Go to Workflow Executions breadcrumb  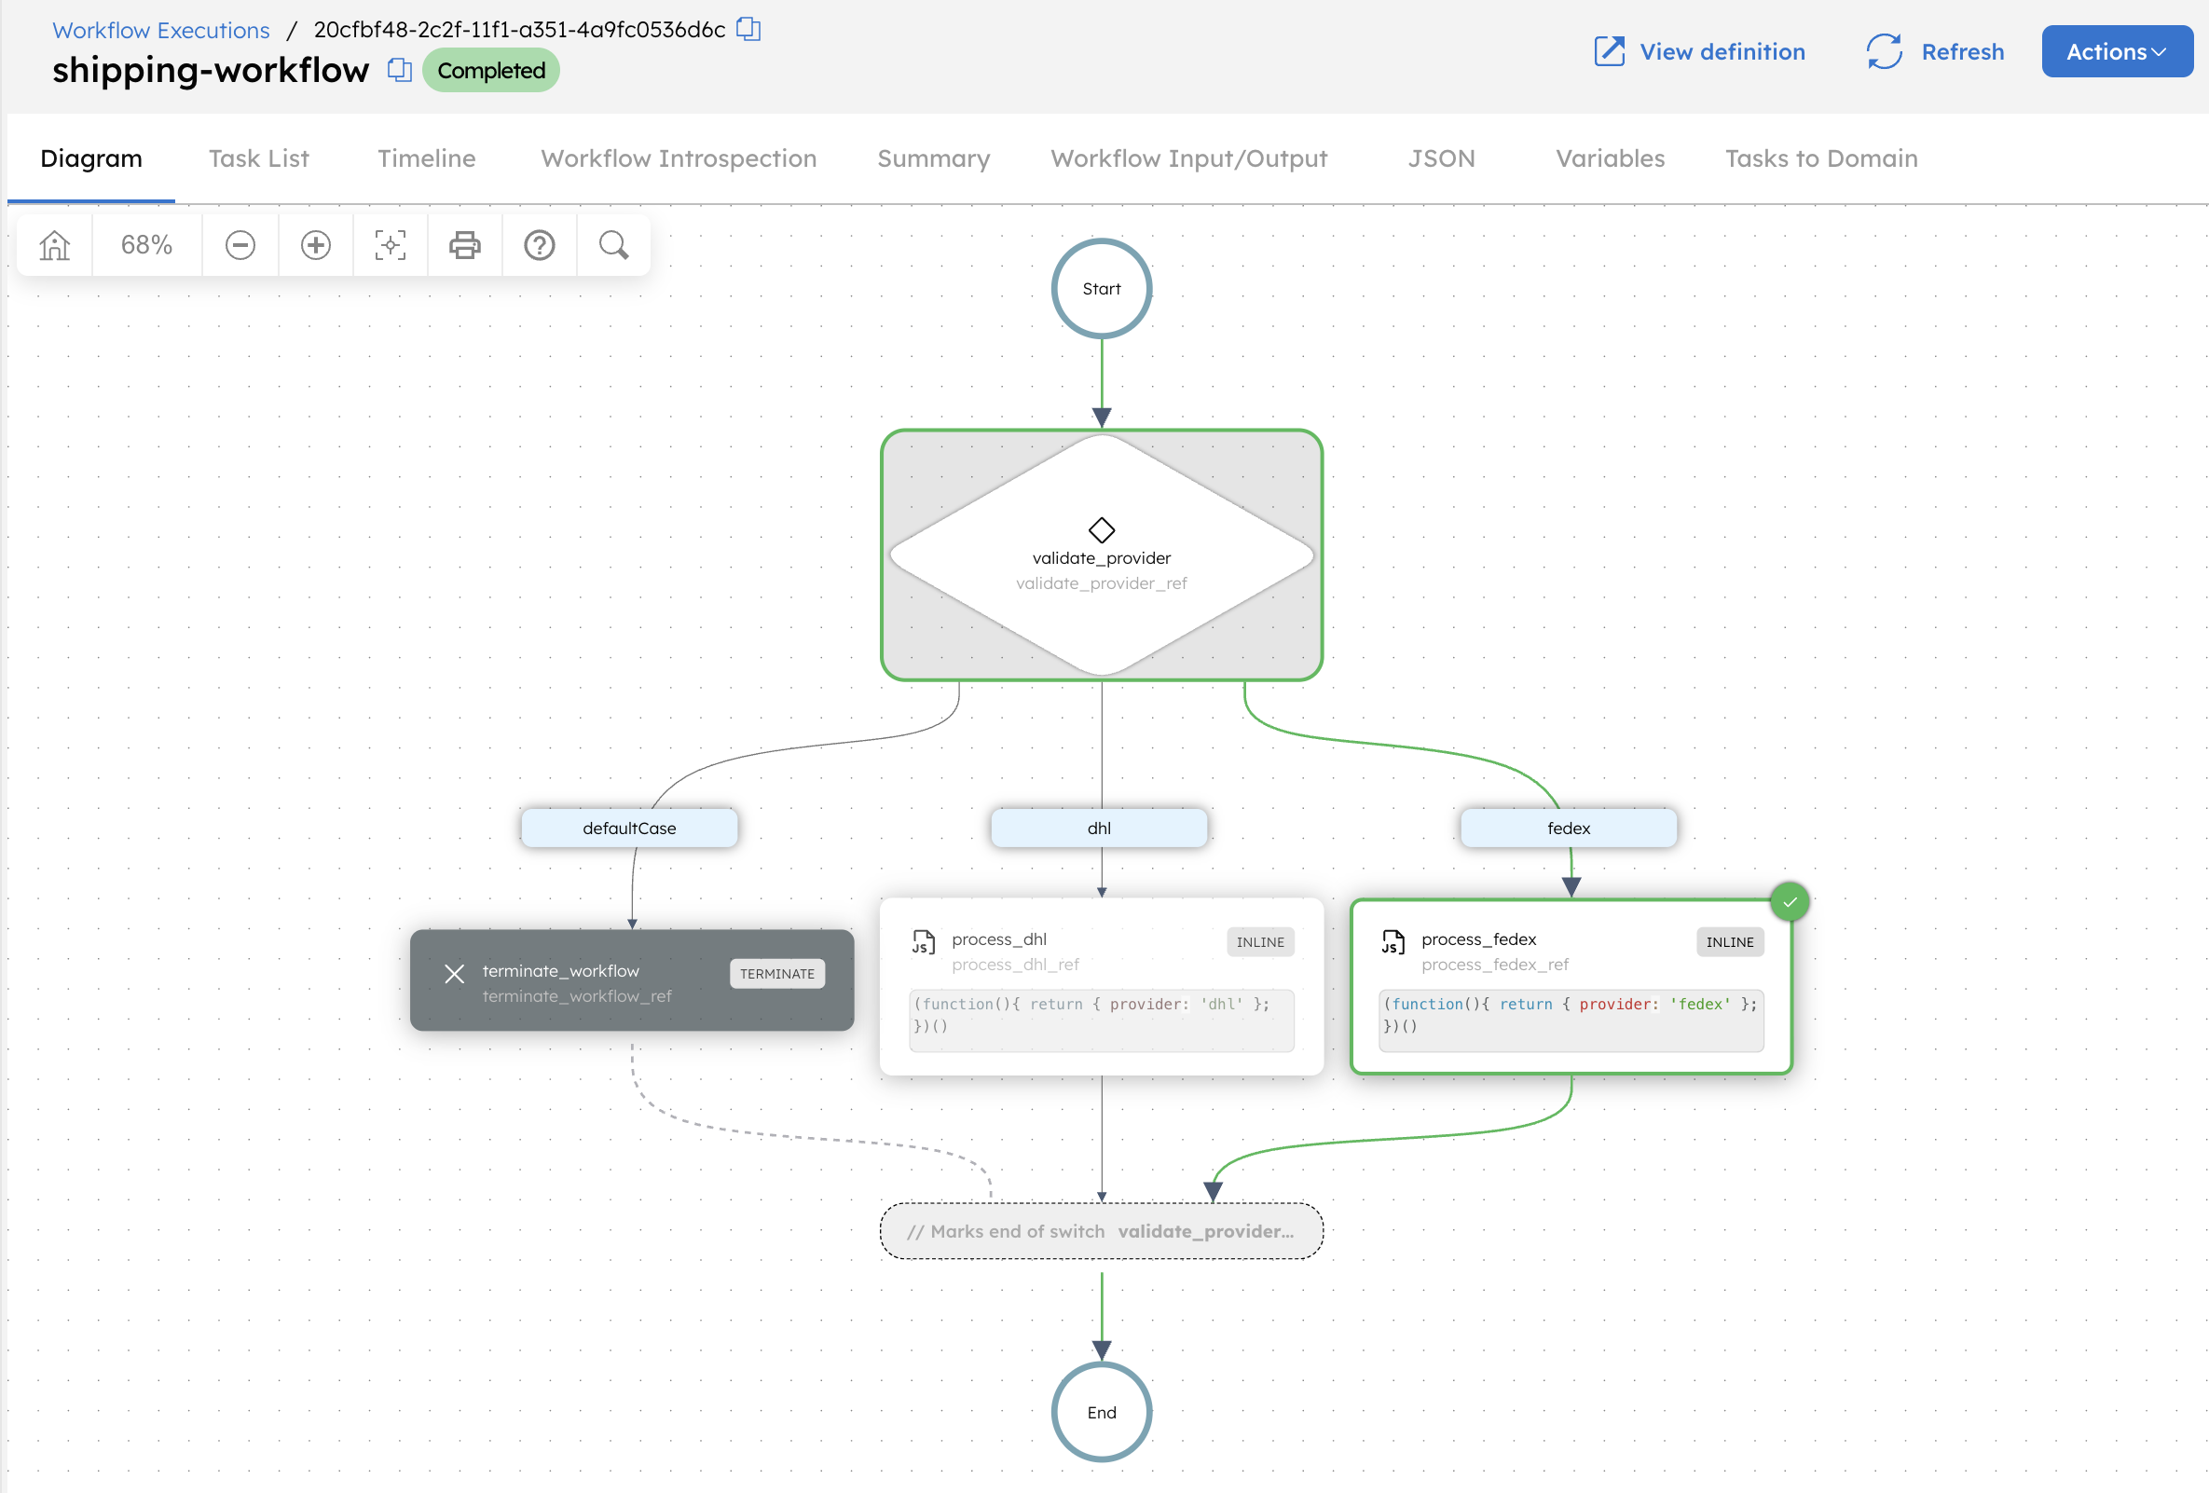160,30
